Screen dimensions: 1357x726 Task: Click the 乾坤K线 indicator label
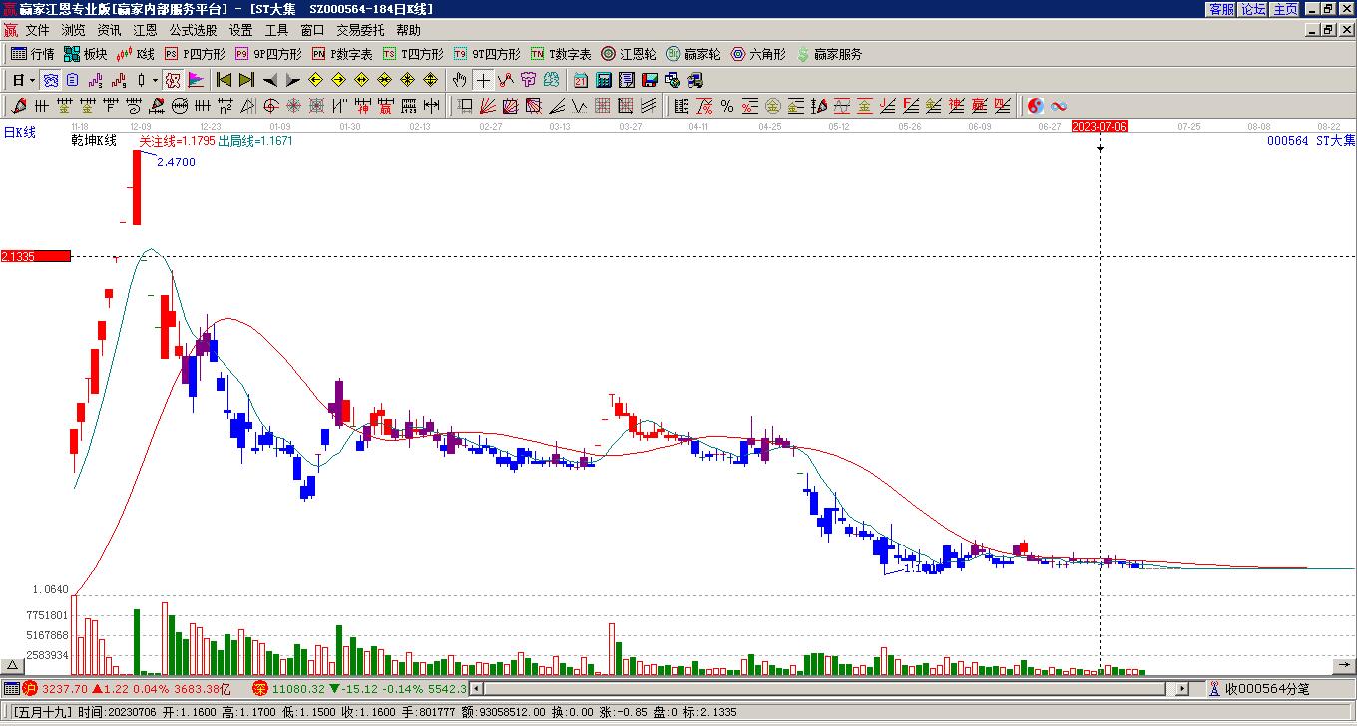(x=94, y=141)
